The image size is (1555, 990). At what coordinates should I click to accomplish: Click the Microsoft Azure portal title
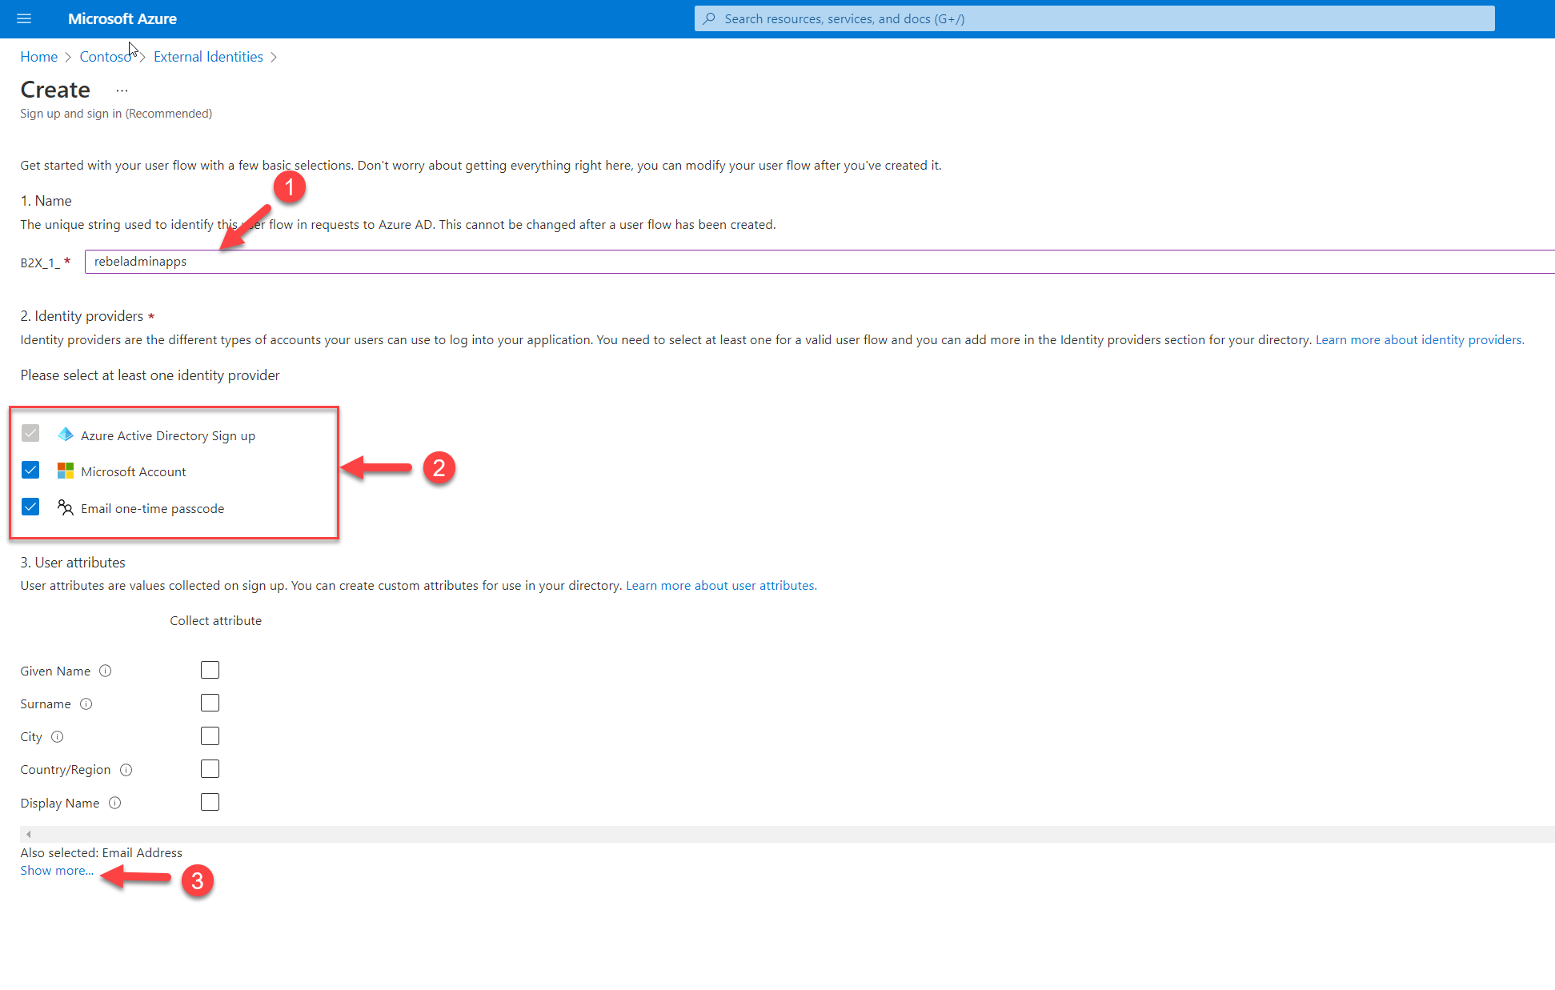point(122,18)
